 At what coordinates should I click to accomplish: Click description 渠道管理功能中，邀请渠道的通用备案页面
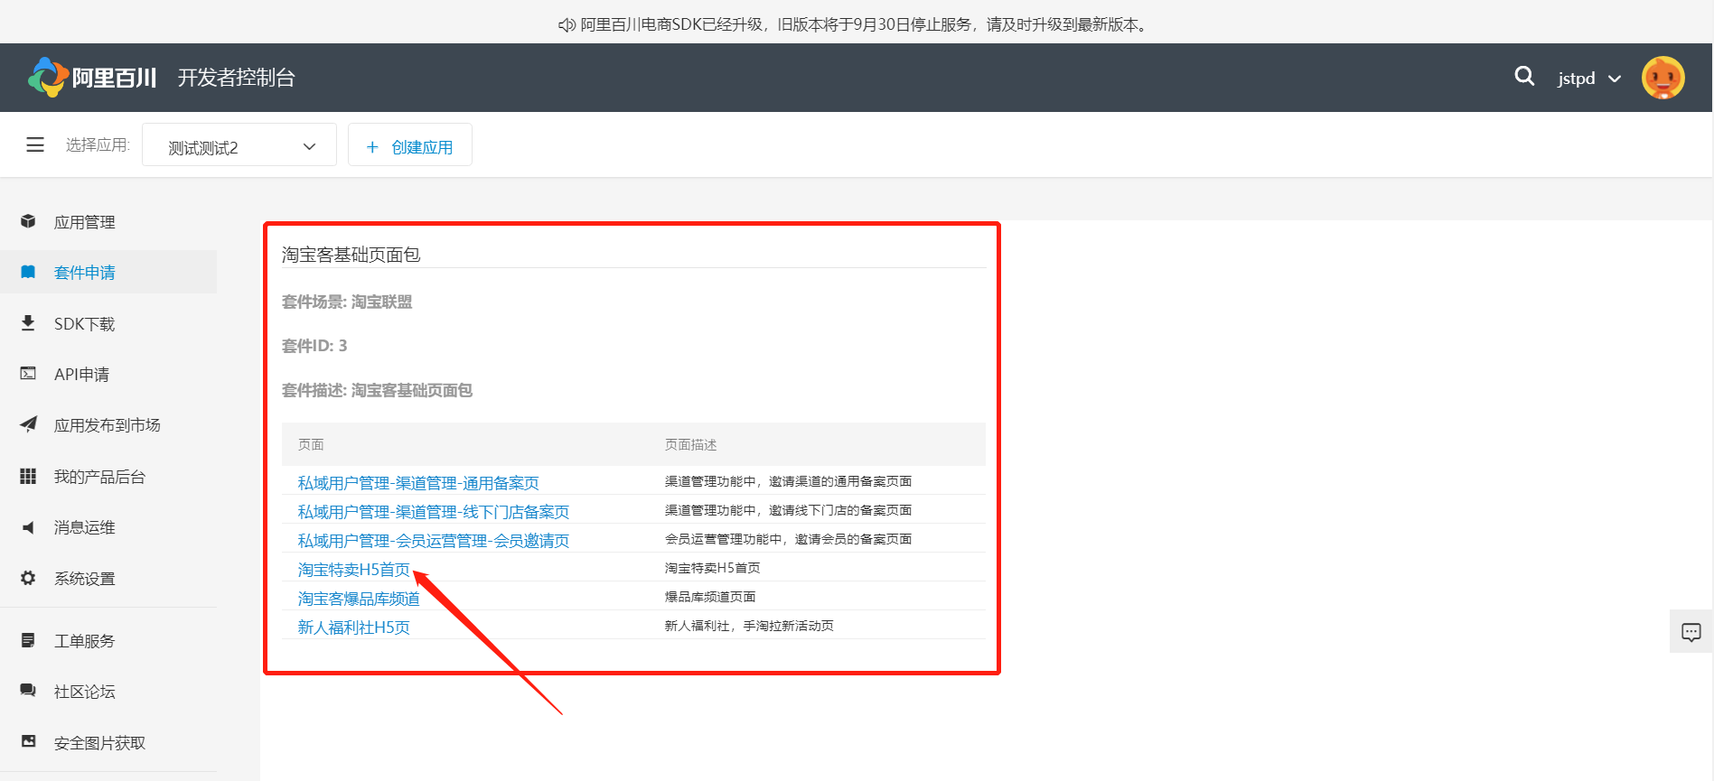click(788, 481)
